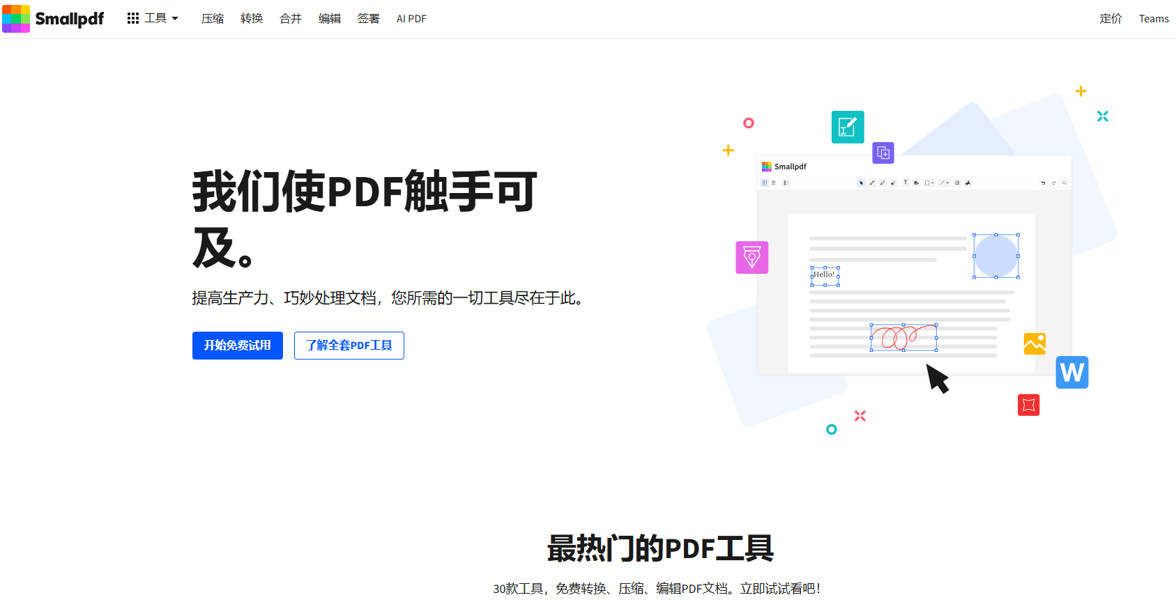1176x602 pixels.
Task: Click the blue Word W icon
Action: coord(1071,373)
